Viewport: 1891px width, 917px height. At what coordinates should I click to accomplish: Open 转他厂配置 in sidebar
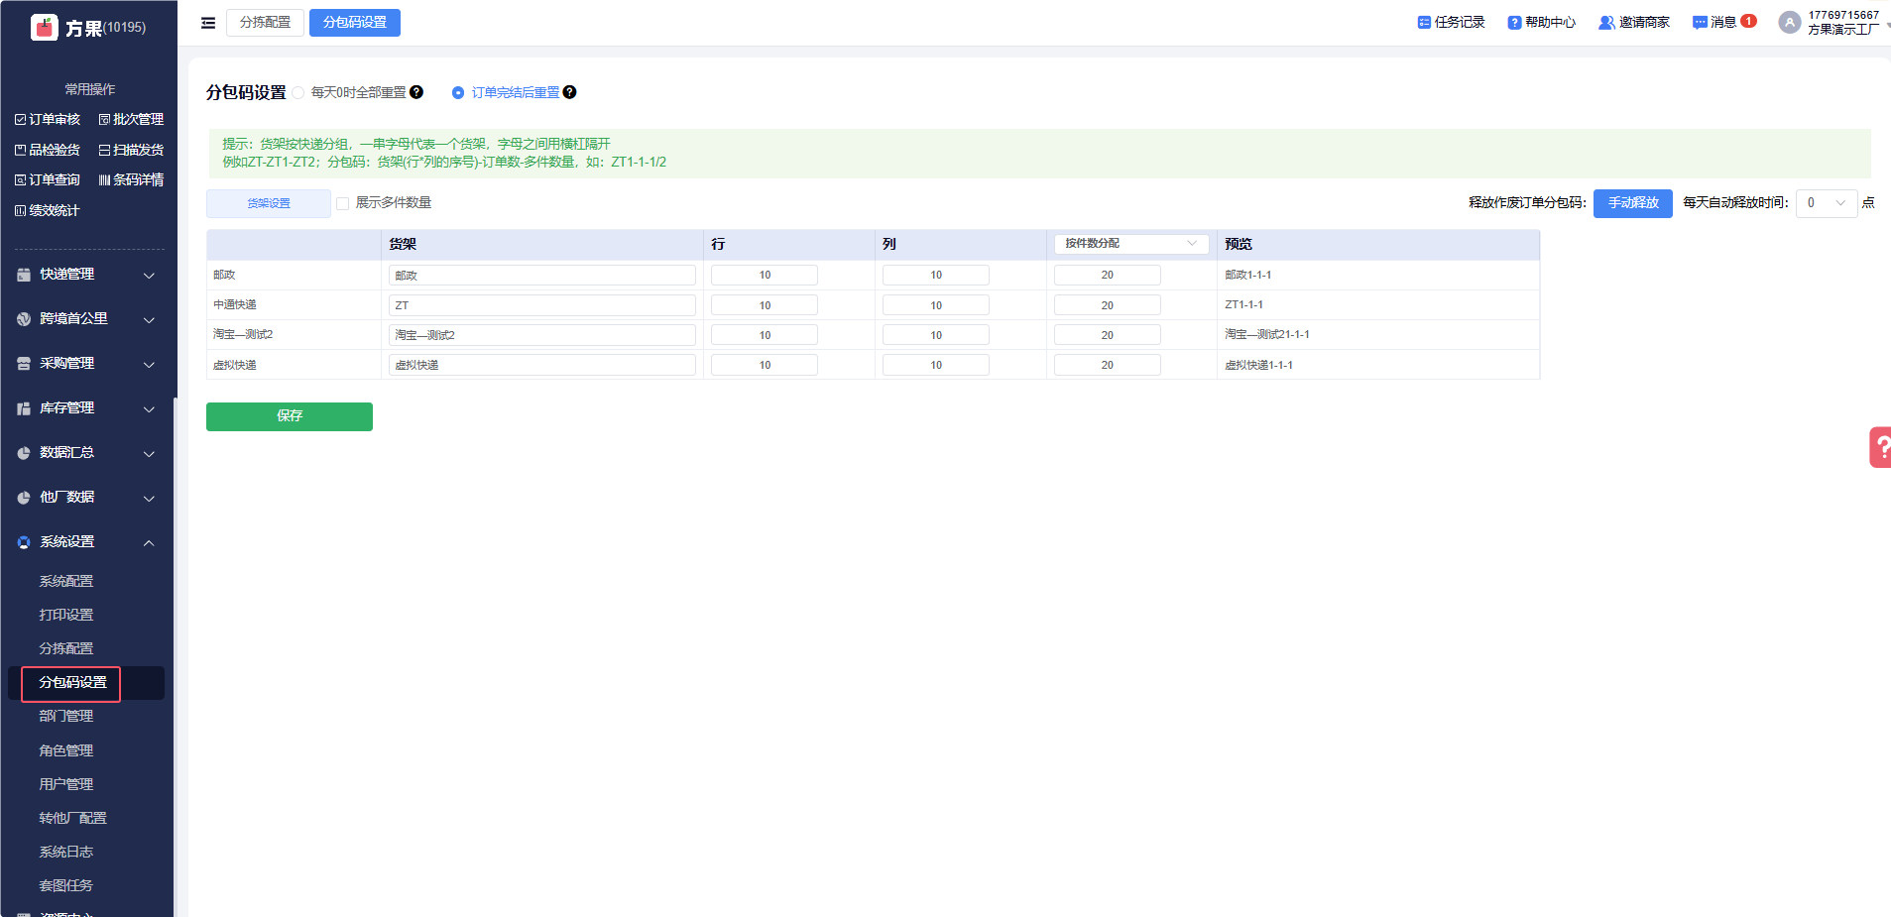[x=72, y=818]
